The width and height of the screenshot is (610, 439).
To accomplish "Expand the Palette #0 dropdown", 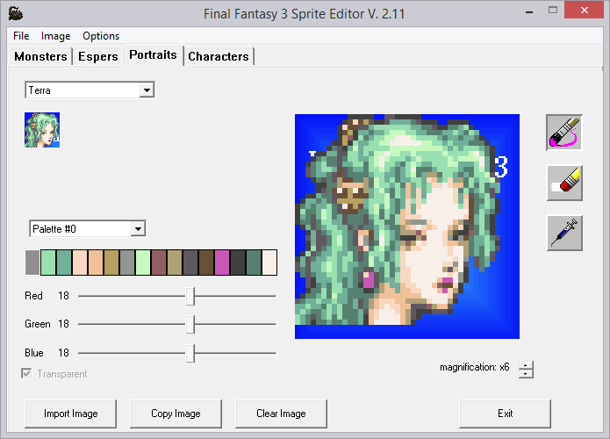I will pos(138,229).
